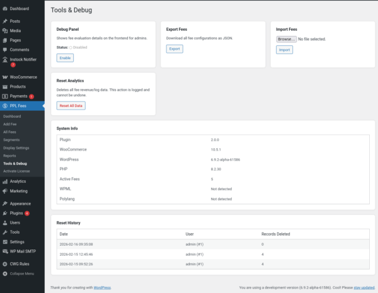The width and height of the screenshot is (378, 293).
Task: Click the Marketing megaphone icon
Action: click(x=5, y=190)
